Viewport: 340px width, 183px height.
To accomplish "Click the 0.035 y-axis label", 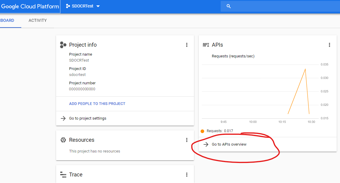I will (324, 65).
